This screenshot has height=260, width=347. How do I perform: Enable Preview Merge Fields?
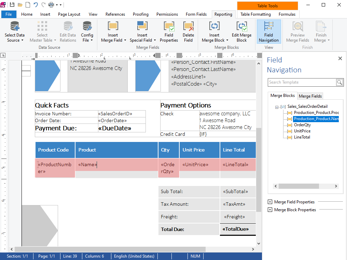tap(297, 31)
